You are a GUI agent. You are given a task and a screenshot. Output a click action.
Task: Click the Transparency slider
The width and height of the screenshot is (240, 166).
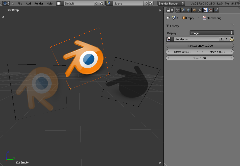click(200, 45)
